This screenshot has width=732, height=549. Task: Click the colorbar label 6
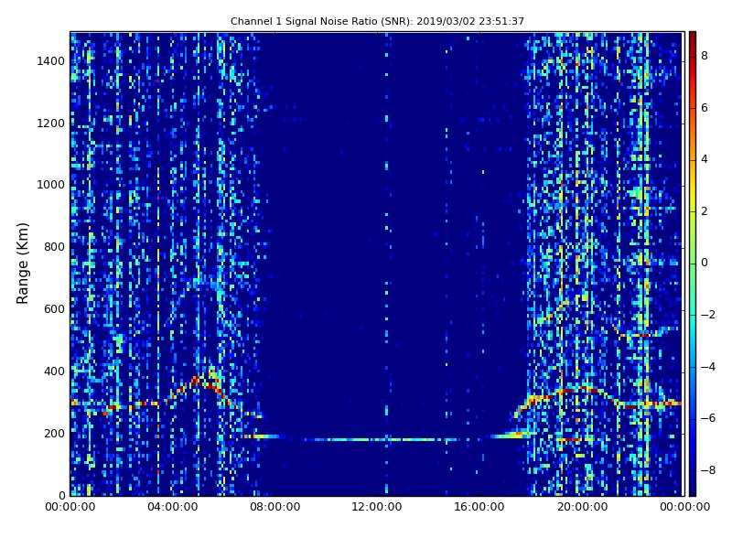[705, 108]
